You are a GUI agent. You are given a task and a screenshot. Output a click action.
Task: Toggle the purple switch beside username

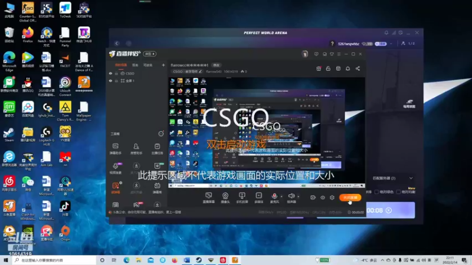pos(381,44)
